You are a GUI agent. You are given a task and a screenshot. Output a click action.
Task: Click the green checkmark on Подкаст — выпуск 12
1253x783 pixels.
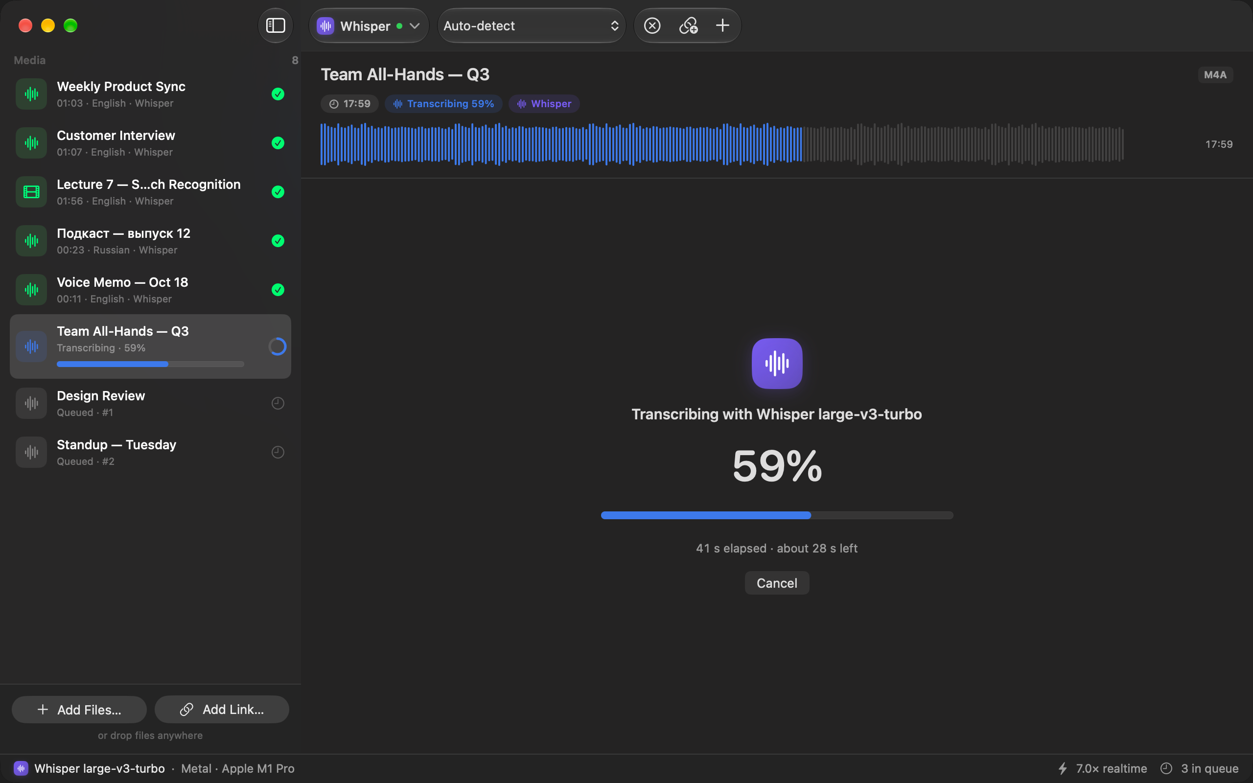[278, 241]
